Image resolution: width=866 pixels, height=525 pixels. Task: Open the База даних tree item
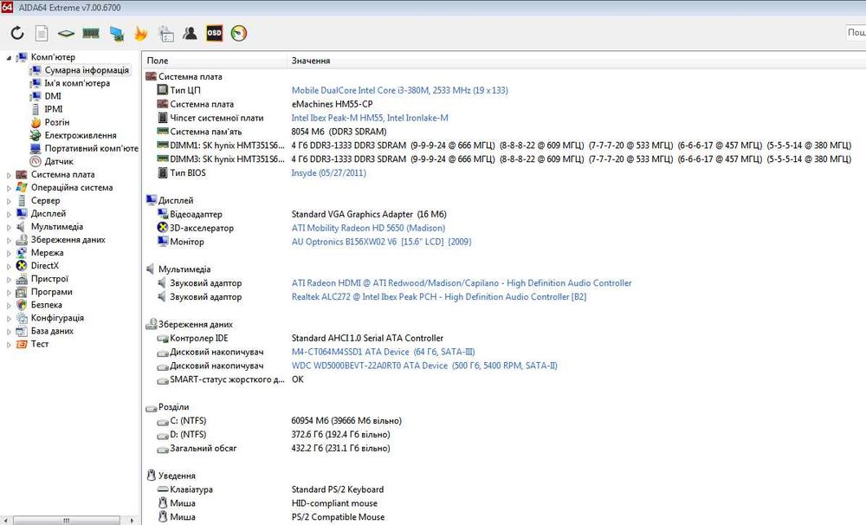point(52,331)
